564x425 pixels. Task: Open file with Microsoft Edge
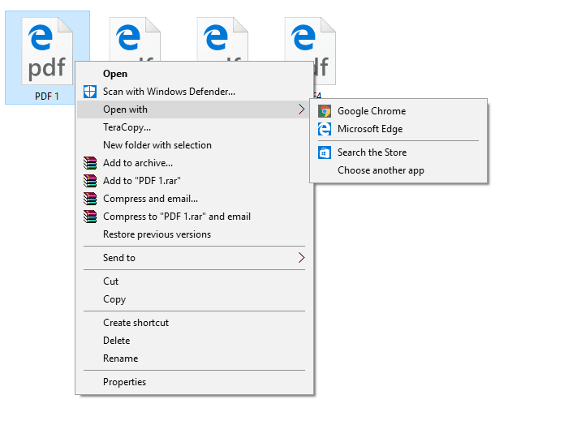click(x=398, y=129)
